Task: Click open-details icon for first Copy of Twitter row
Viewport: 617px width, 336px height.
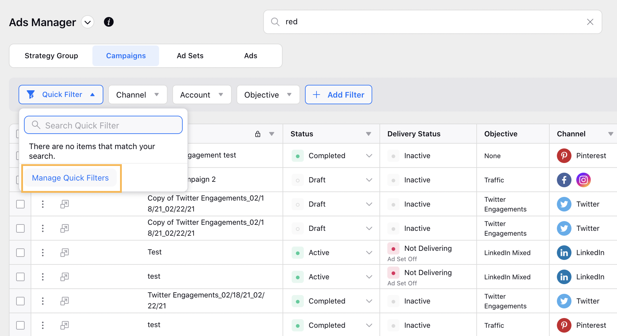Action: tap(65, 204)
